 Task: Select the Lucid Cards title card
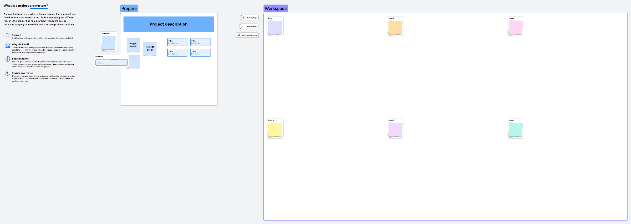(111, 62)
